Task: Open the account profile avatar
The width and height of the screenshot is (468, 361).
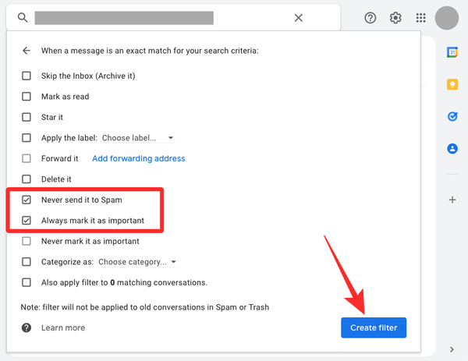Action: click(x=446, y=18)
